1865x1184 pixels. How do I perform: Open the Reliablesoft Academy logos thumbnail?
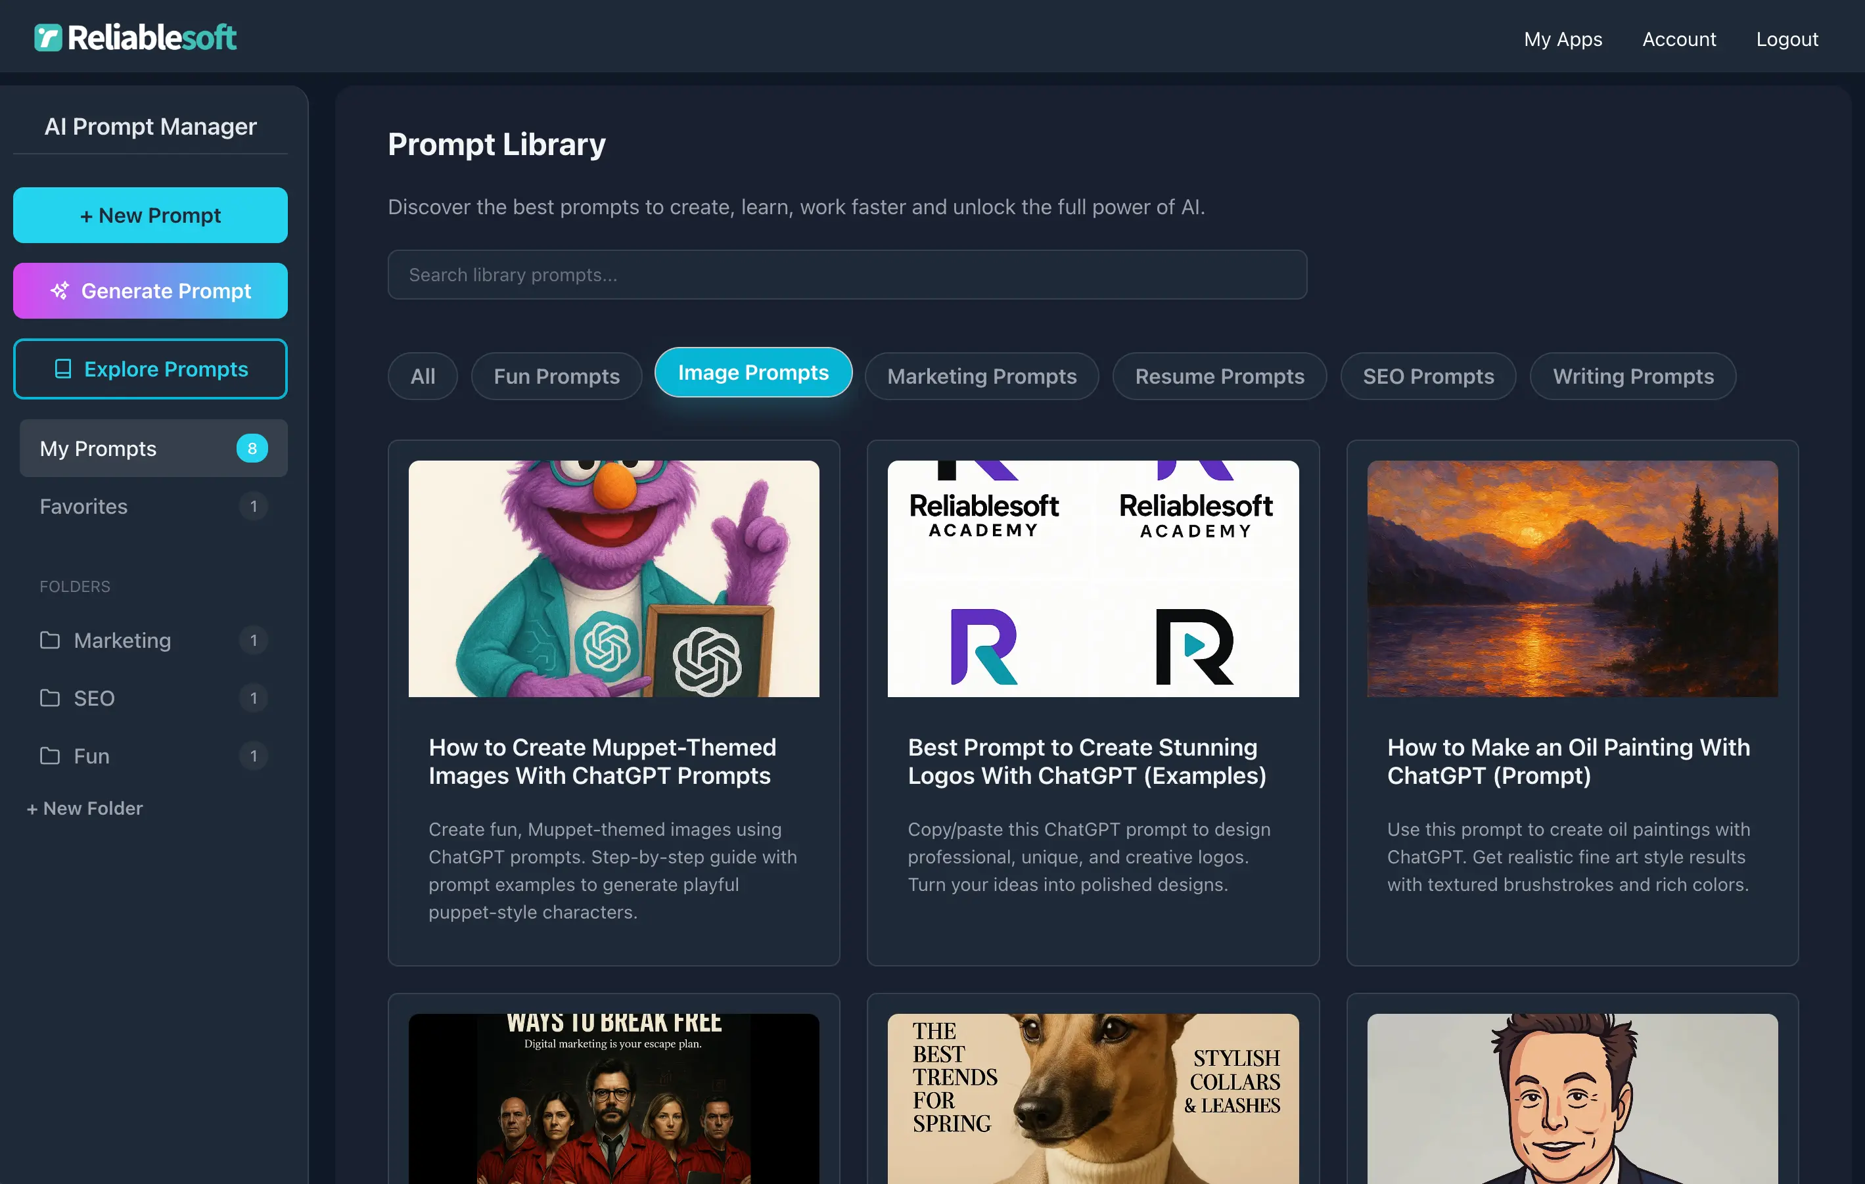[1093, 580]
